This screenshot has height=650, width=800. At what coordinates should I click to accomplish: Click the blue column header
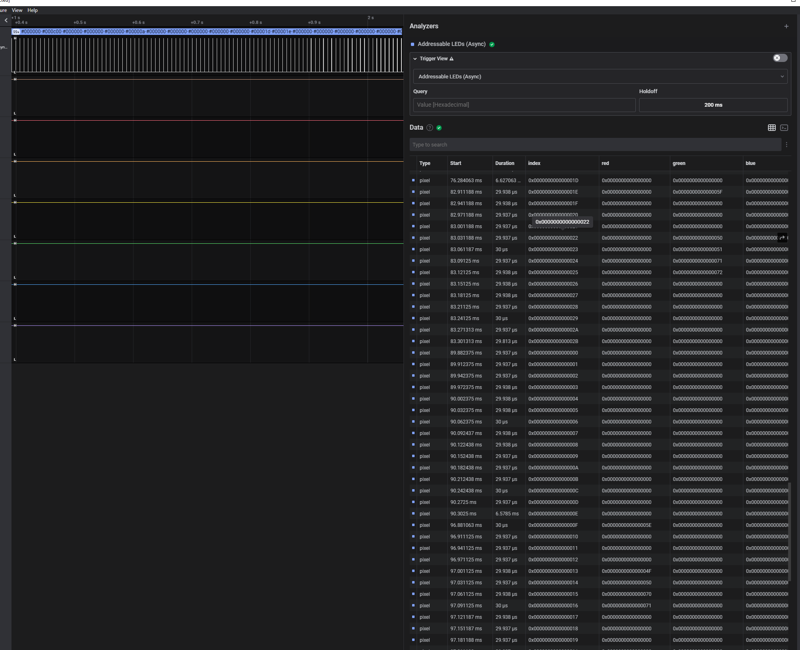(x=750, y=163)
